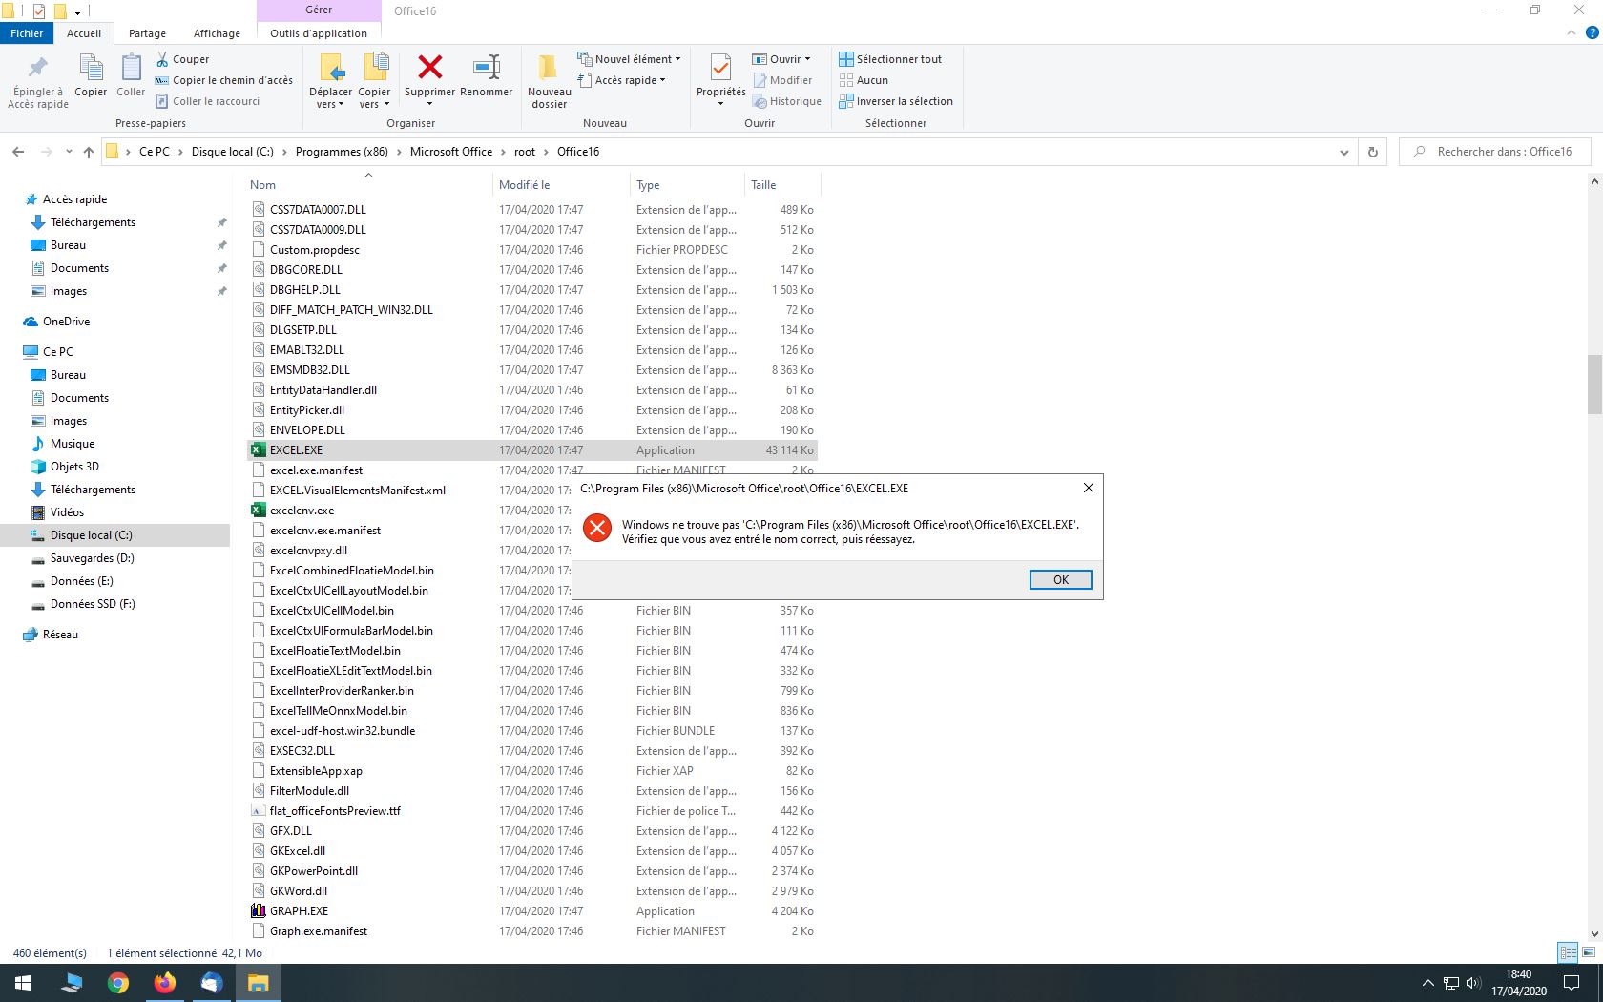The width and height of the screenshot is (1603, 1002).
Task: Open OneDrive in the navigation pane
Action: tap(66, 322)
